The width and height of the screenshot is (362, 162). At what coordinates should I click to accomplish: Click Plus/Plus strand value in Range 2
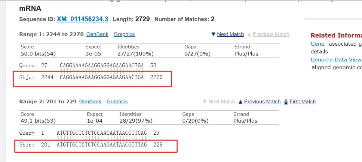click(245, 121)
